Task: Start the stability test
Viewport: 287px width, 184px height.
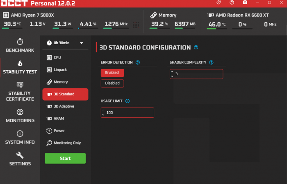Action: click(x=65, y=158)
